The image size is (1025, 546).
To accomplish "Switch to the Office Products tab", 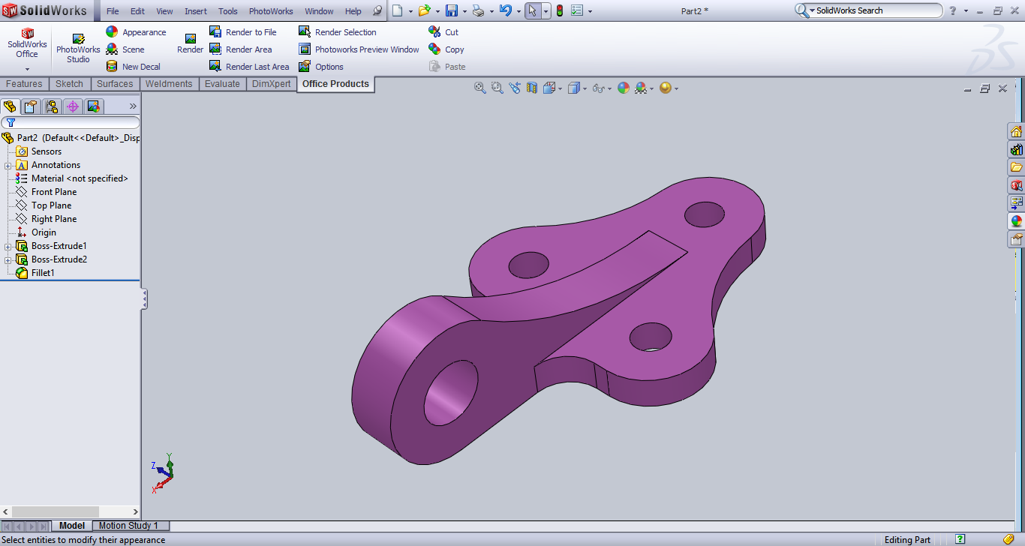I will (x=335, y=83).
